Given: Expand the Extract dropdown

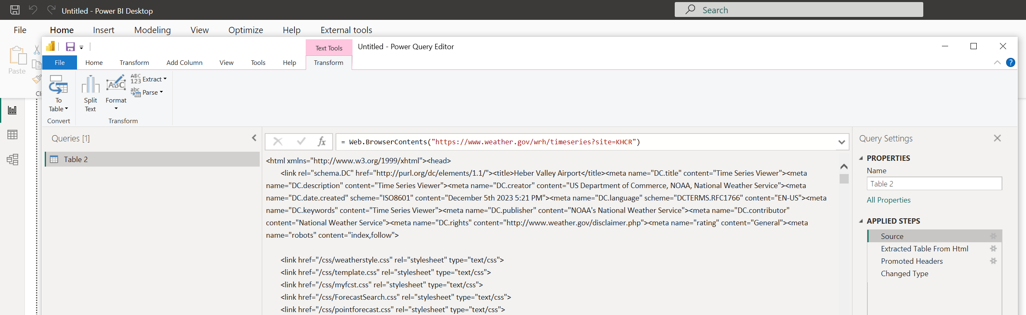Looking at the screenshot, I should [x=149, y=79].
